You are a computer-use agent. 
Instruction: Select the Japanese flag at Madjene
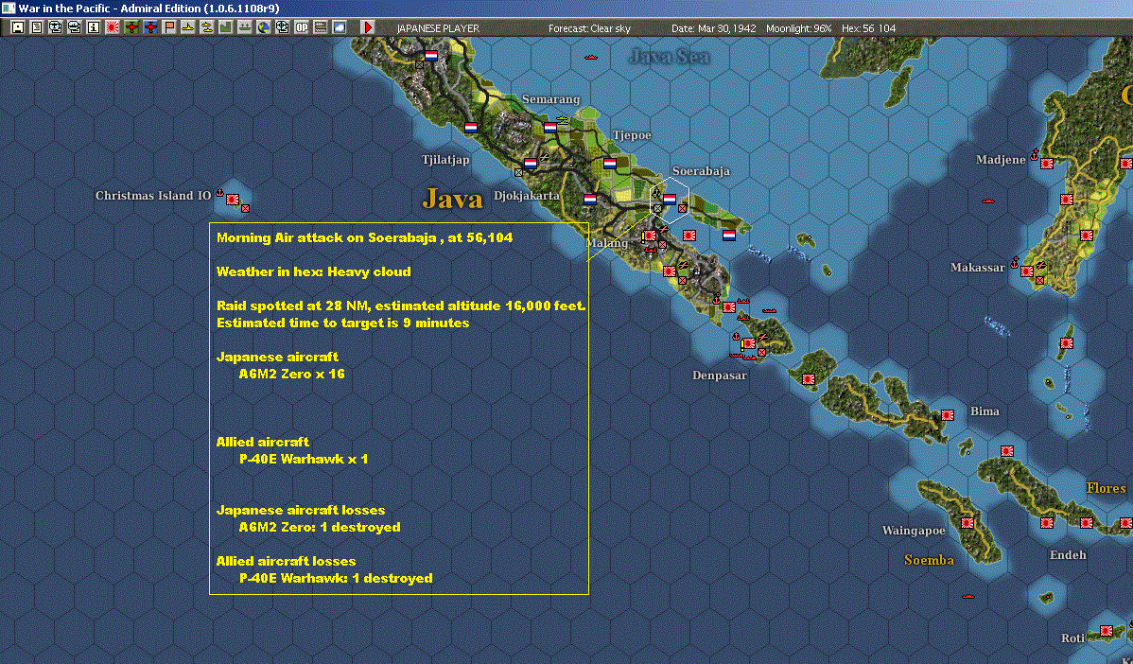click(1046, 164)
